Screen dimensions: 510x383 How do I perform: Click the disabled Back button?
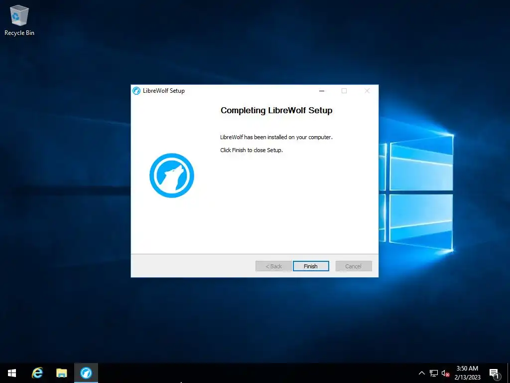[273, 266]
